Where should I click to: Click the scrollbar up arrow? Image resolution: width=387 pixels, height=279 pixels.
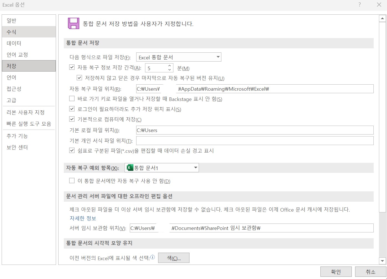(x=382, y=19)
